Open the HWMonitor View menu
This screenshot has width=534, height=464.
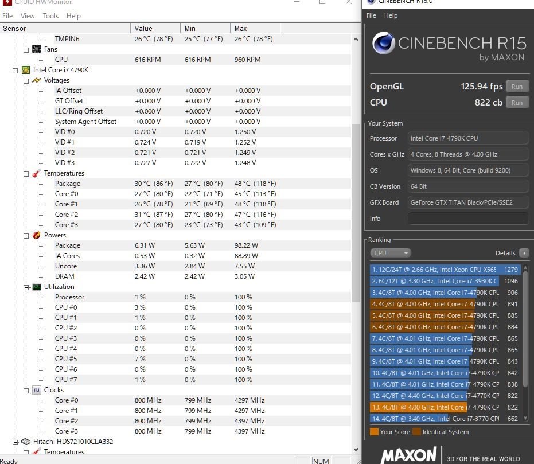tap(28, 16)
